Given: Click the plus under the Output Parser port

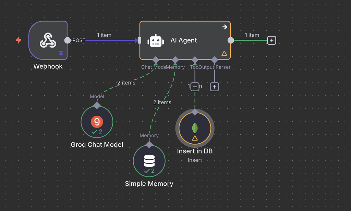Looking at the screenshot, I should point(214,87).
